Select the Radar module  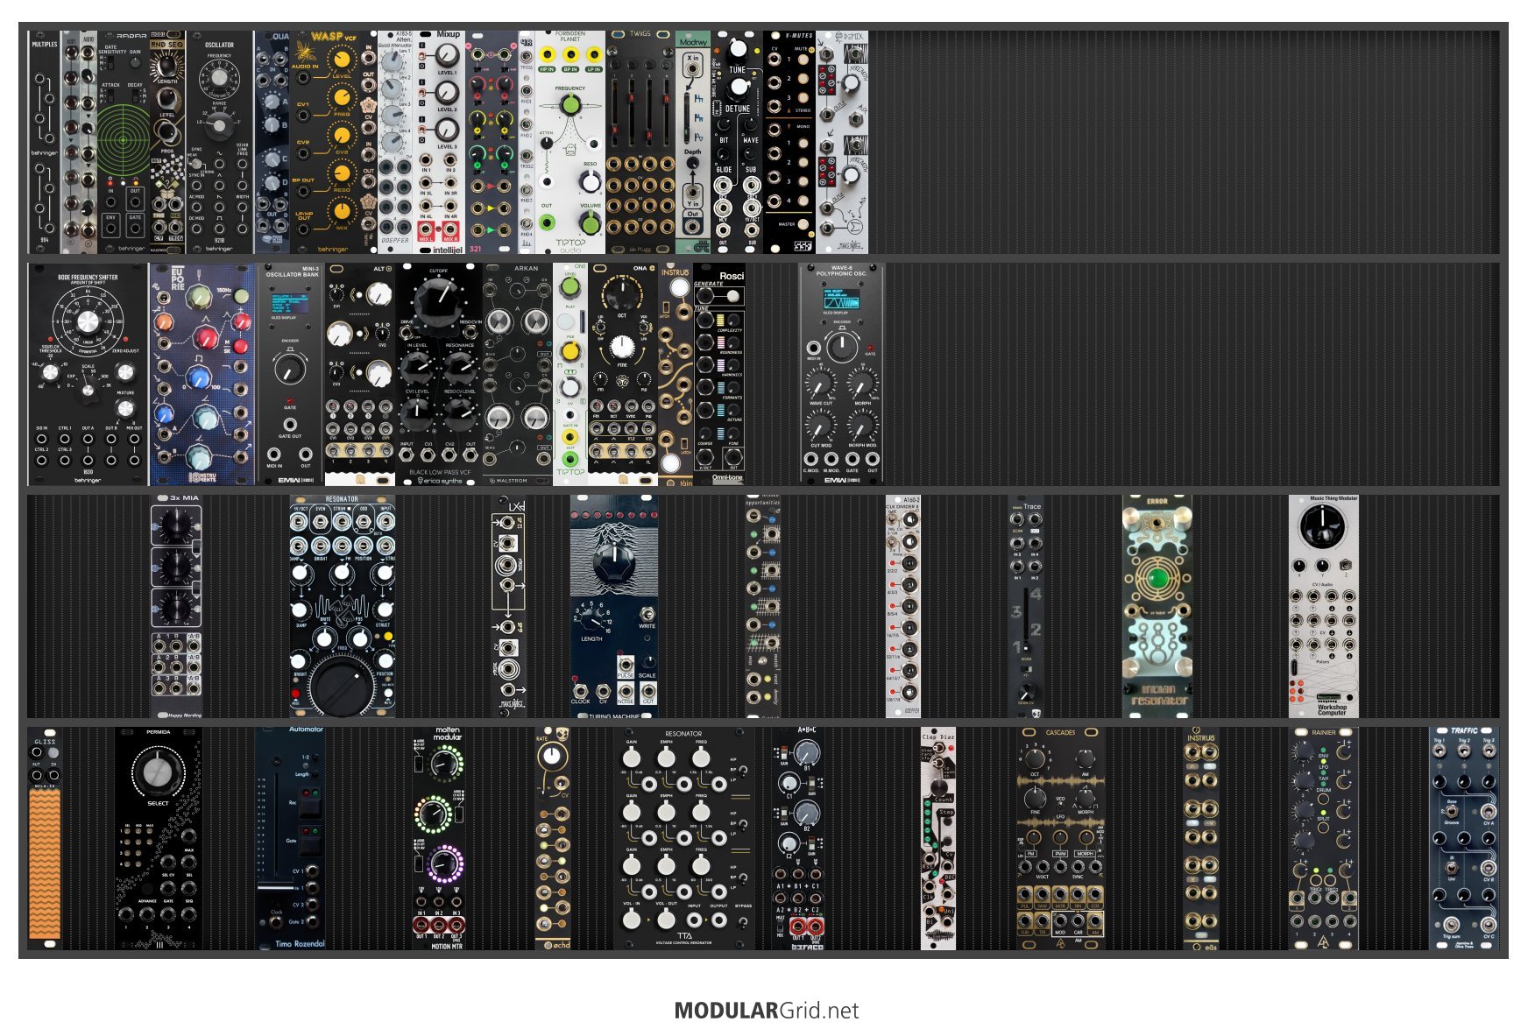pyautogui.click(x=124, y=143)
